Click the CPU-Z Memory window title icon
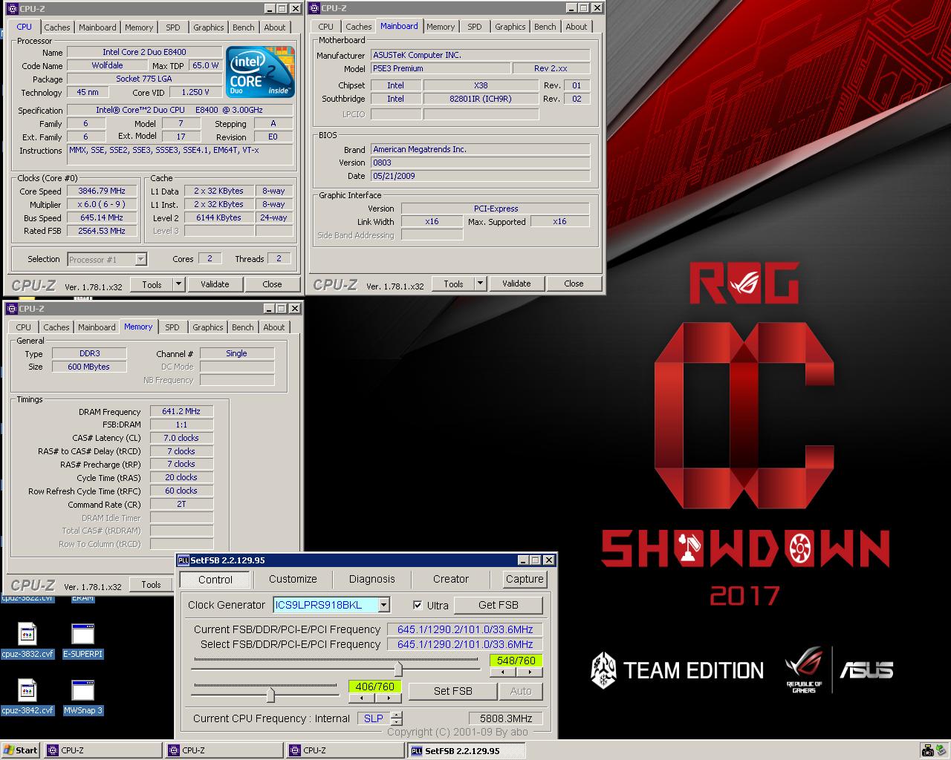951x760 pixels. tap(10, 309)
